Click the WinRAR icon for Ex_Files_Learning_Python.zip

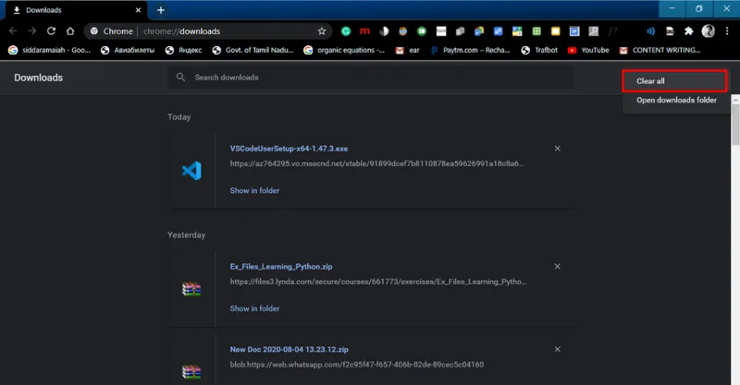[x=191, y=289]
